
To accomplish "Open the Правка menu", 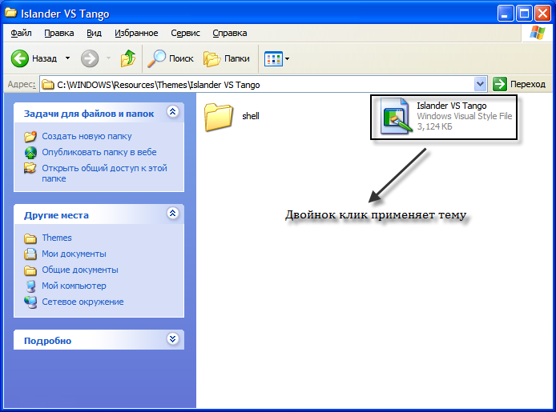I will [58, 33].
